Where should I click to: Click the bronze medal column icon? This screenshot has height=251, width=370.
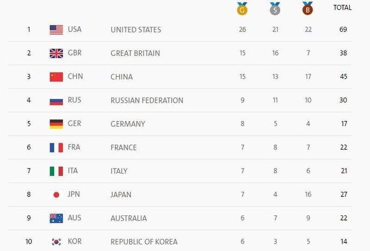[308, 8]
